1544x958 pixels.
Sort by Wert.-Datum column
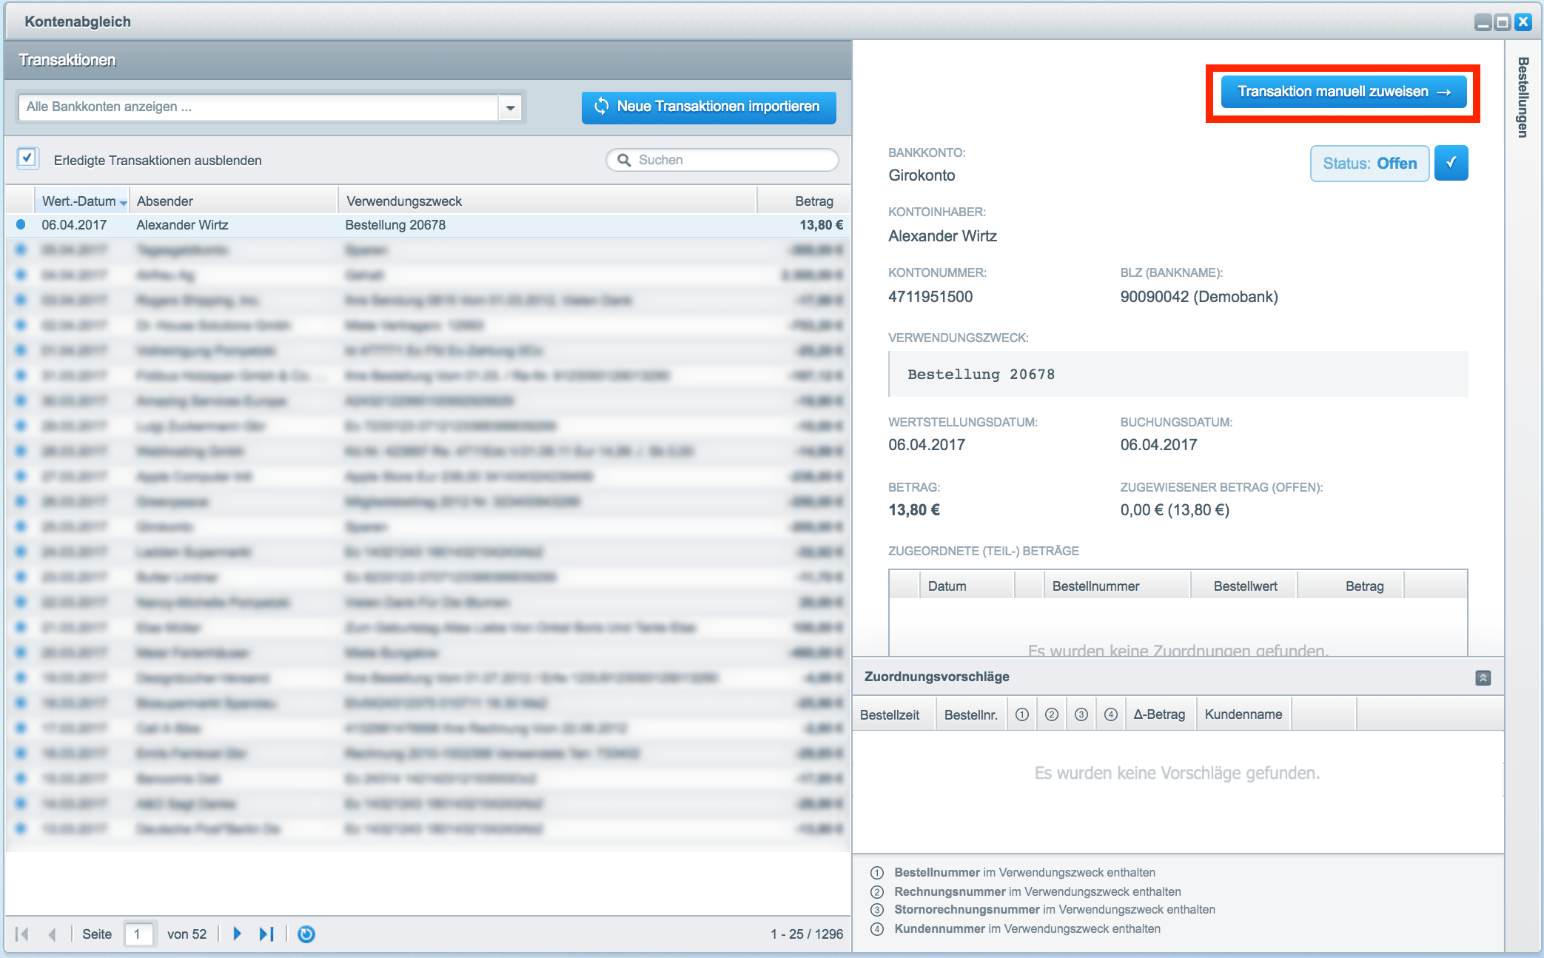click(x=79, y=201)
